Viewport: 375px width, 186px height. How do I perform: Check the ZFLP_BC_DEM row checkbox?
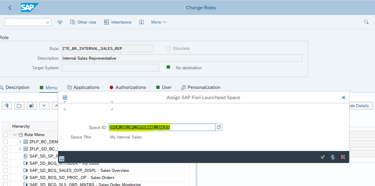point(6,142)
